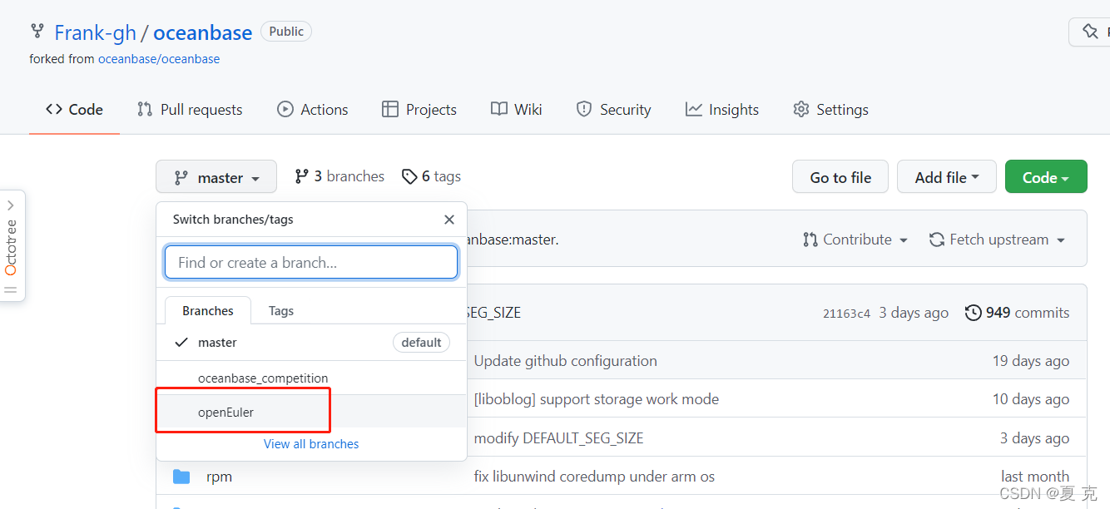
Task: View the 3 branches list
Action: pyautogui.click(x=339, y=176)
